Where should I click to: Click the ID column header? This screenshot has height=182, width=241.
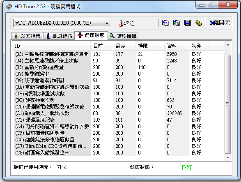tap(52, 46)
